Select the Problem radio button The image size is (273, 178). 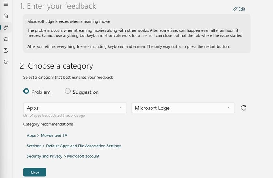pos(27,91)
